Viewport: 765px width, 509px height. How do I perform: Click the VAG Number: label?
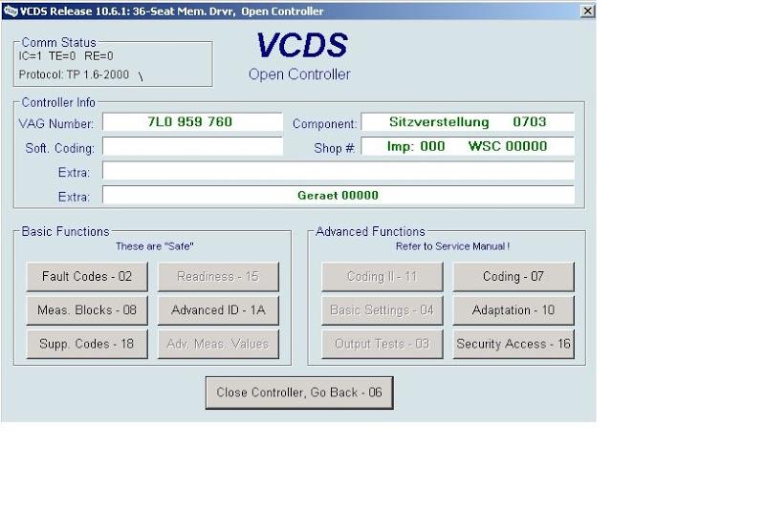click(x=56, y=124)
